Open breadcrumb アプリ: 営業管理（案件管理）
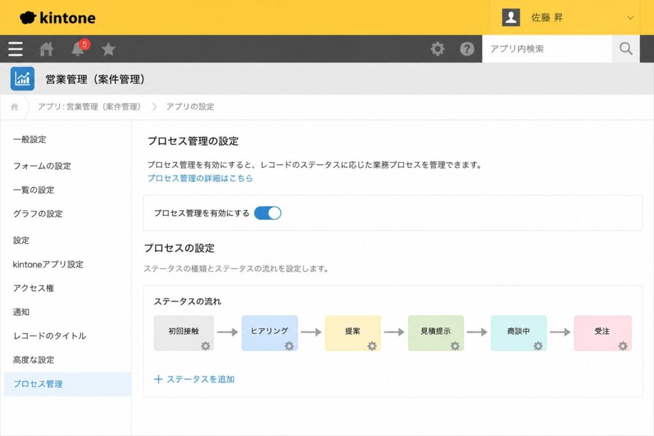 tap(89, 107)
